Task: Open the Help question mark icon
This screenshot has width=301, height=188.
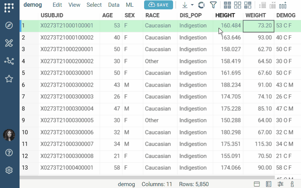Action: [9, 152]
